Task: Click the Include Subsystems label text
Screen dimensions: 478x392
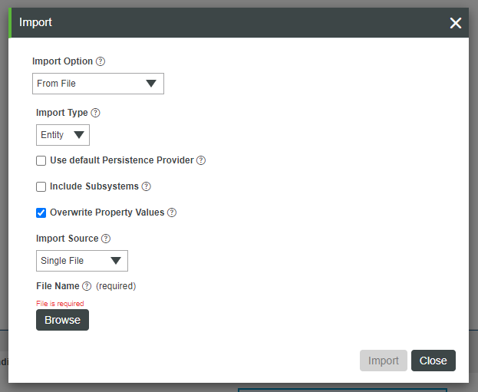Action: (x=94, y=186)
